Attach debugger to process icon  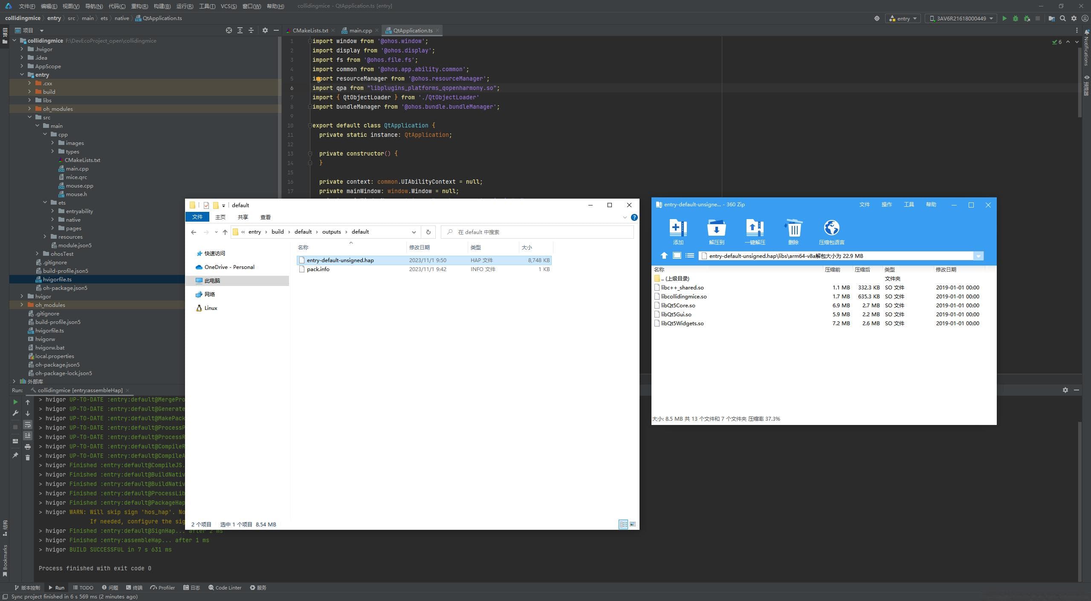[x=1027, y=18]
